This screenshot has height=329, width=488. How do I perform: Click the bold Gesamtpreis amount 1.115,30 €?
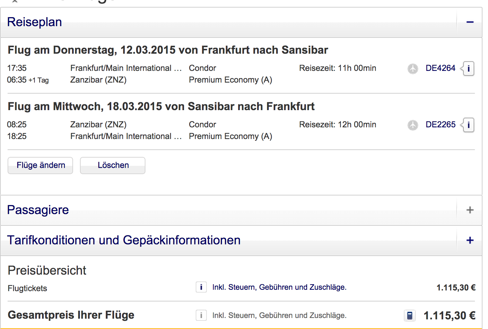pos(449,316)
